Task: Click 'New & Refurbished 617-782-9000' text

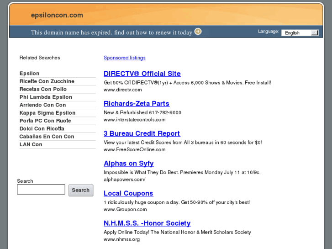Action: [142, 112]
